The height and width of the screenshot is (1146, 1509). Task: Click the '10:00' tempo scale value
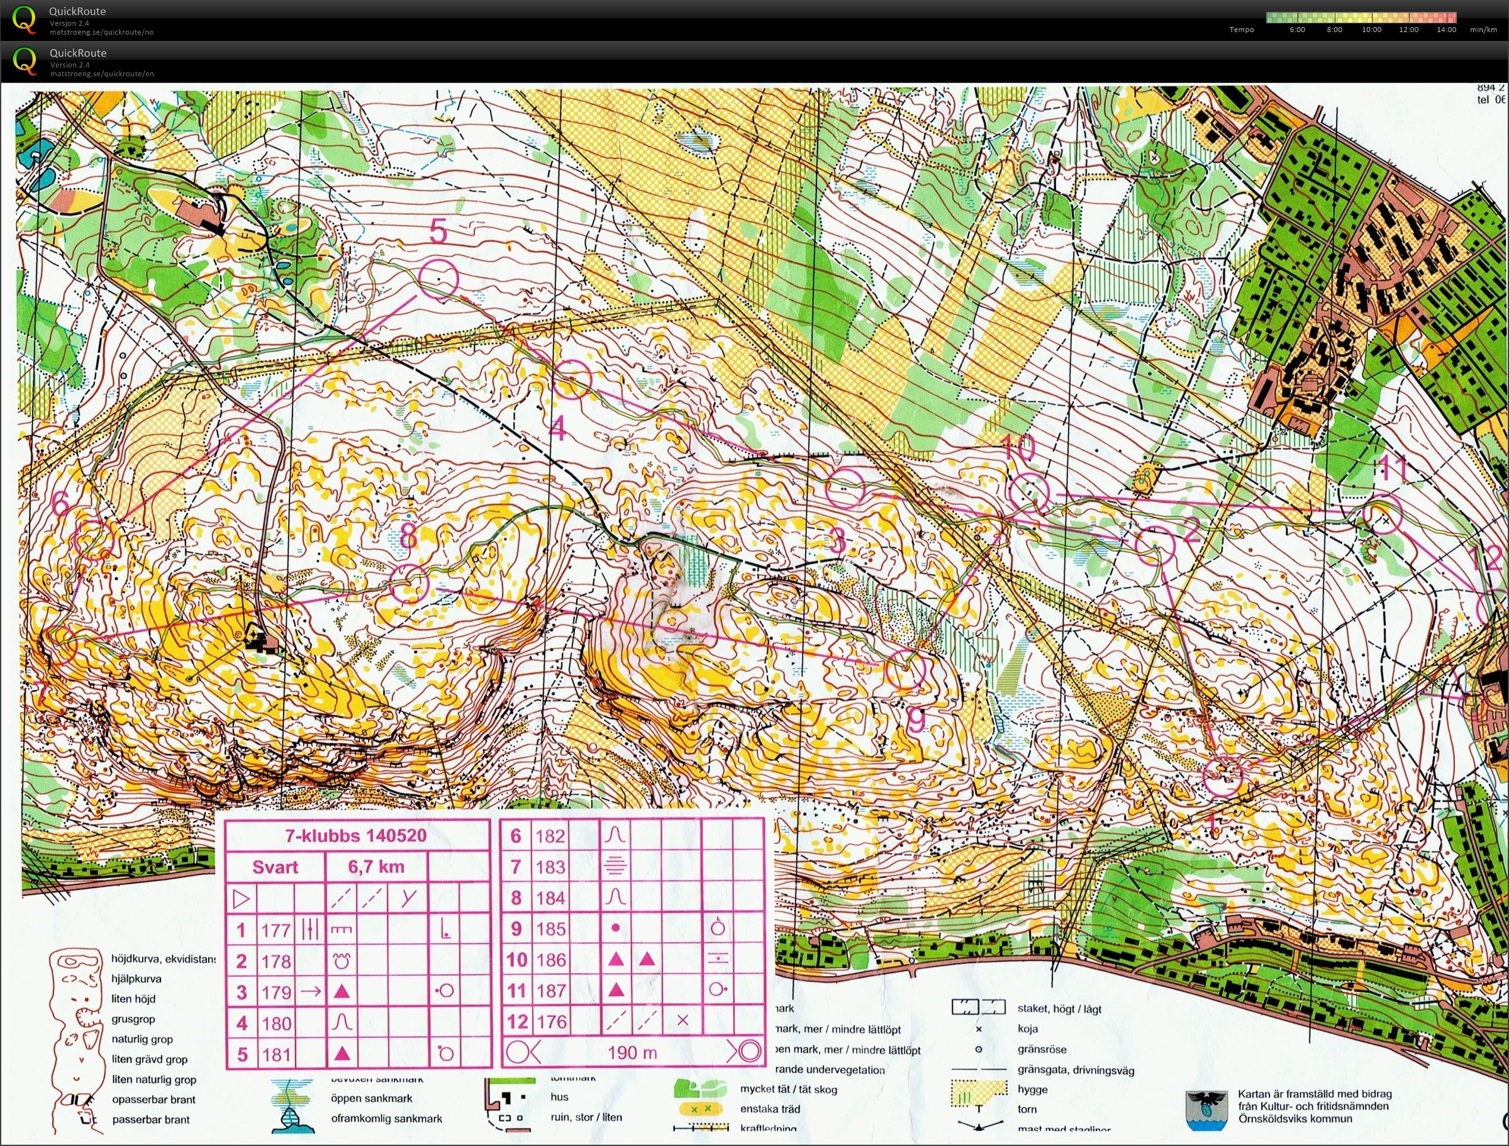[1372, 30]
